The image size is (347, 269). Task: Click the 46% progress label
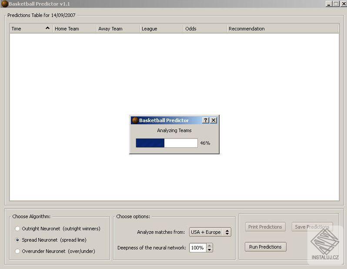pyautogui.click(x=205, y=143)
